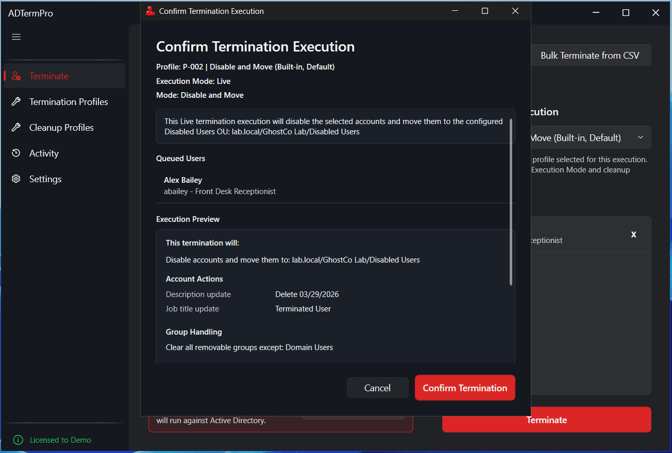The height and width of the screenshot is (453, 672).
Task: Click the wrench icon for Termination Profiles
Action: pos(16,101)
